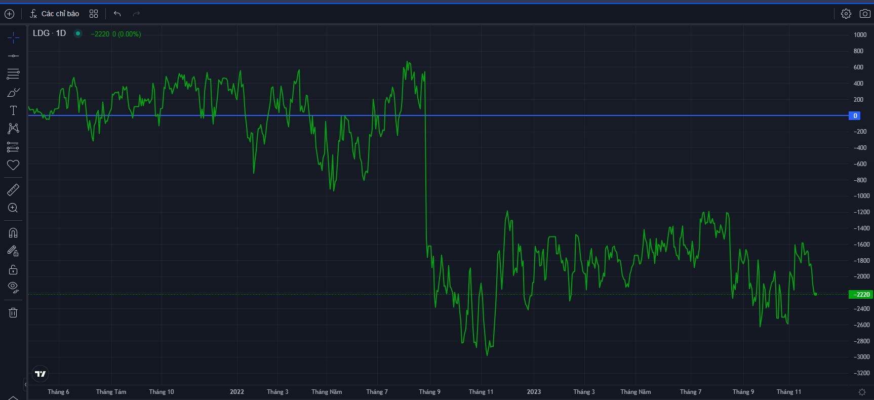Click the −1000 price scale label
This screenshot has width=874, height=400.
click(861, 196)
